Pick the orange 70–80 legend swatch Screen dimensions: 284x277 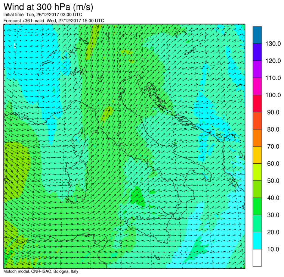(x=257, y=138)
